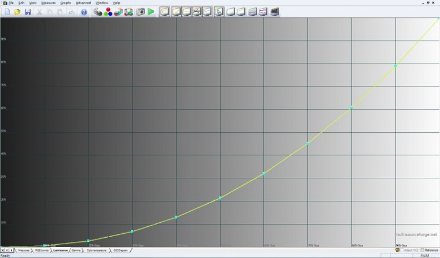The width and height of the screenshot is (440, 258).
Task: Measure saturation scales icon
Action: (129, 12)
